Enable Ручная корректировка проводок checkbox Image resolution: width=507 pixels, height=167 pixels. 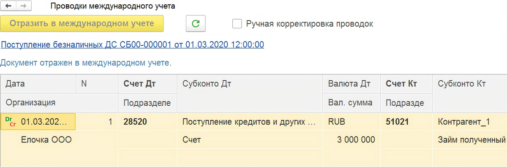coord(237,24)
